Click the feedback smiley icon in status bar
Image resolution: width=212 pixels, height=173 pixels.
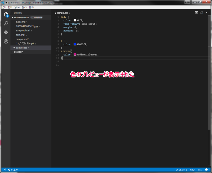(x=206, y=170)
